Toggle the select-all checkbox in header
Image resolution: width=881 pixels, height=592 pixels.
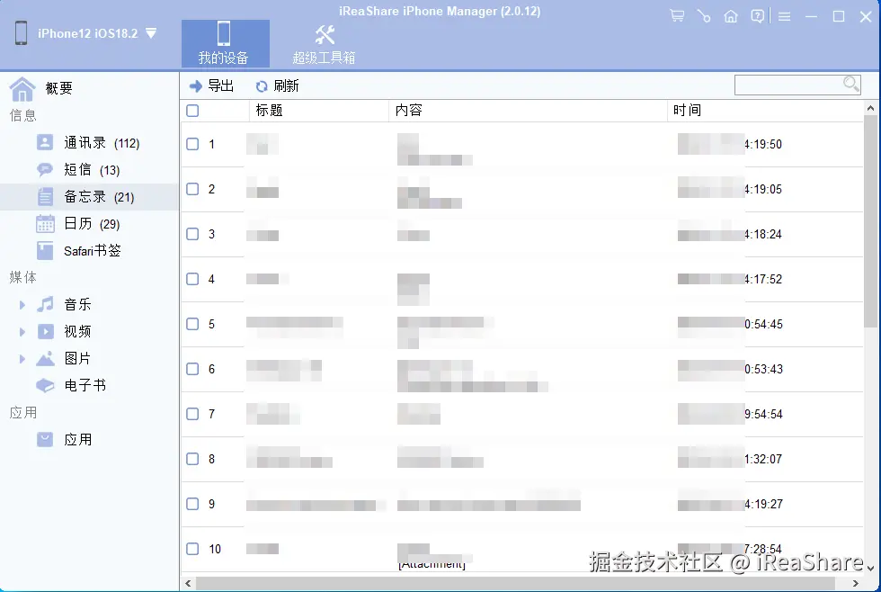click(192, 111)
